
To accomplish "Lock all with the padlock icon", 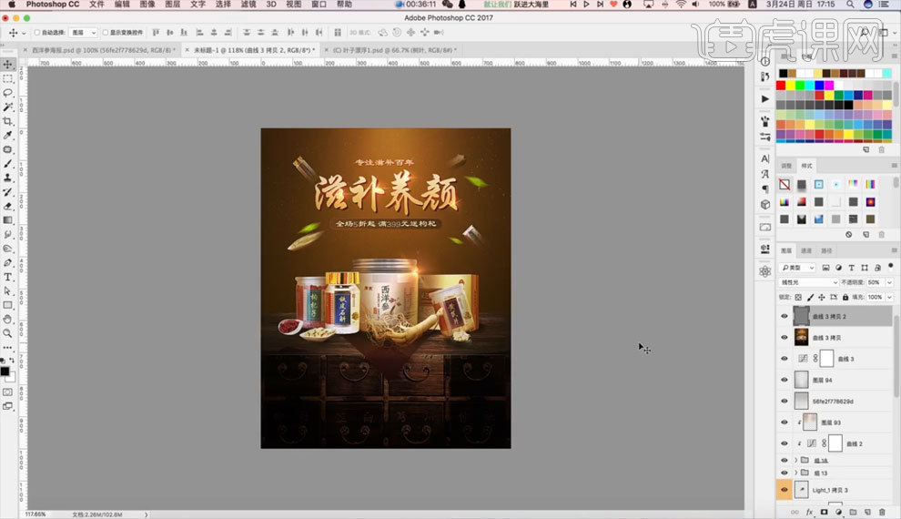I will pos(845,297).
